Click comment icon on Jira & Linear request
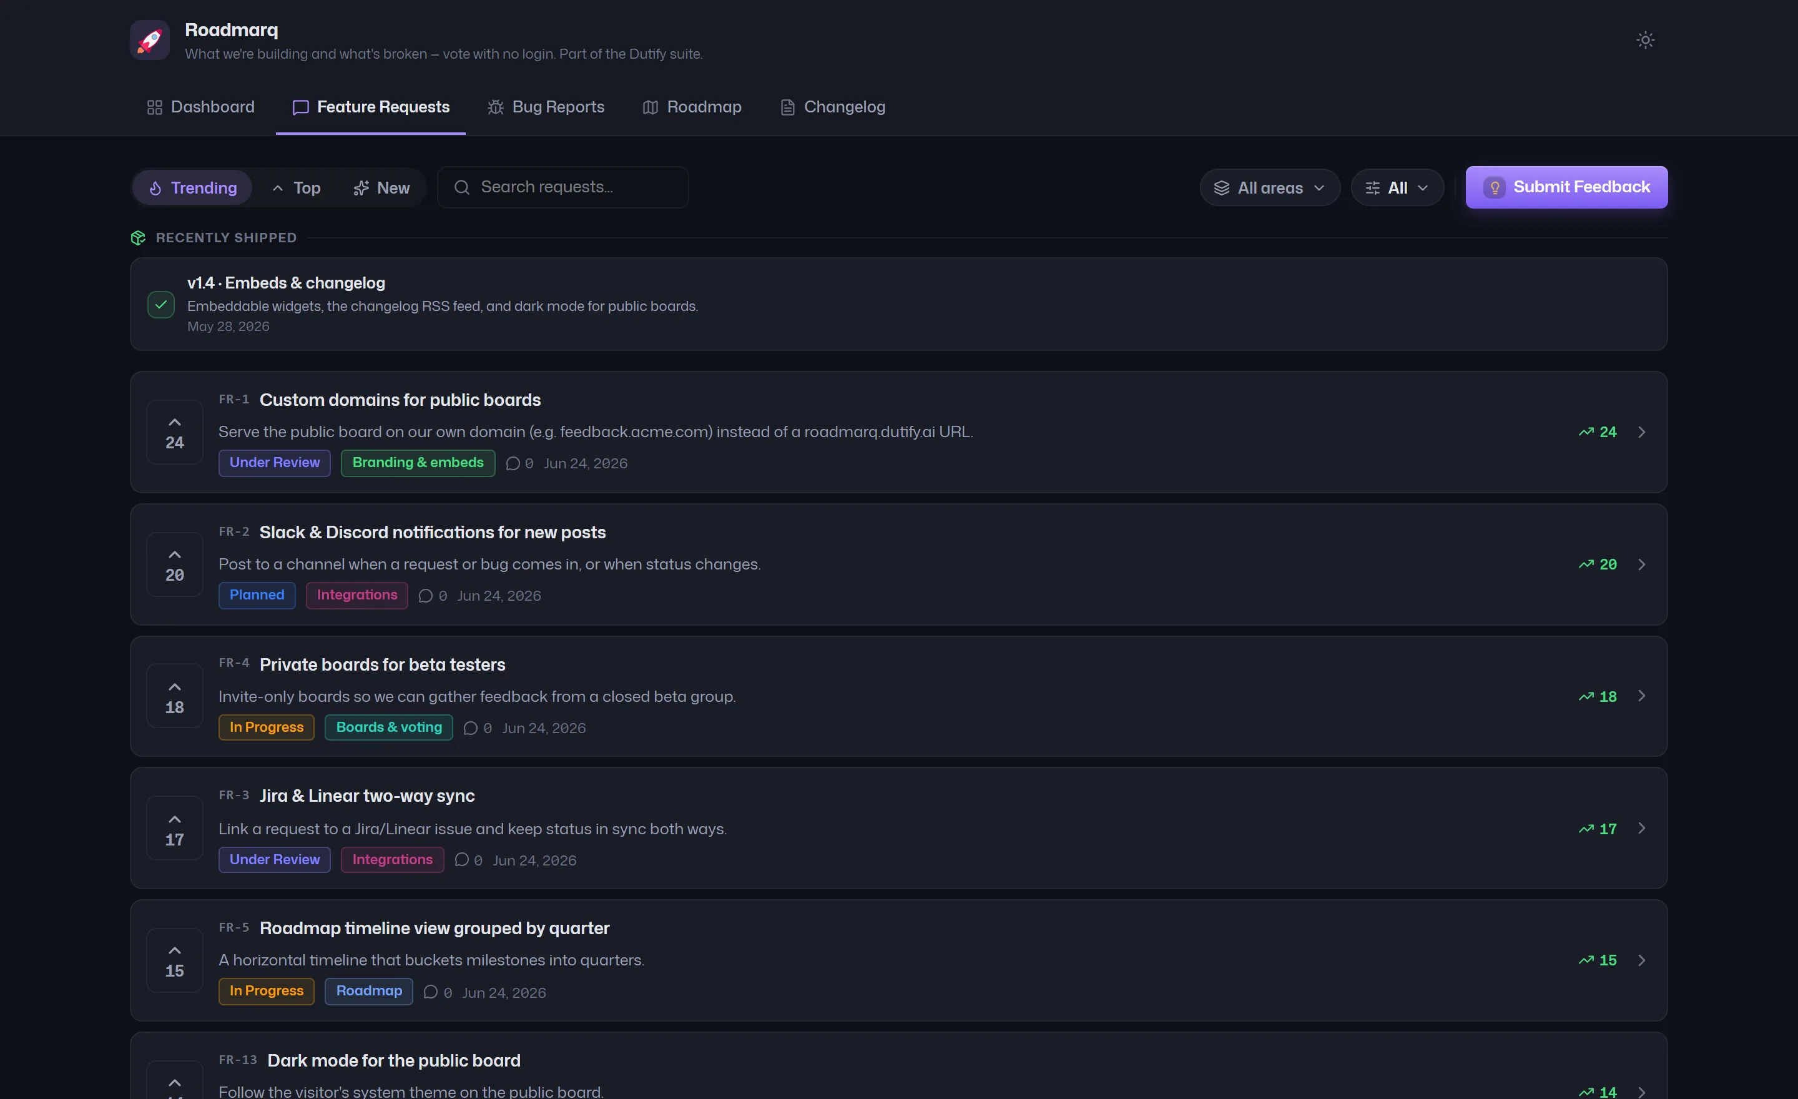 (x=462, y=860)
